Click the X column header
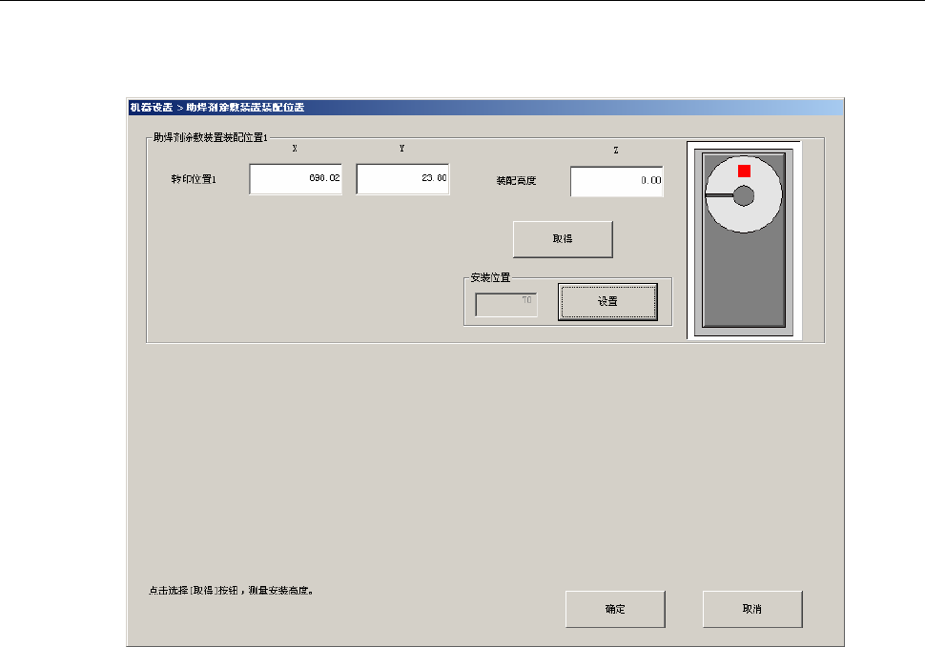 (295, 149)
